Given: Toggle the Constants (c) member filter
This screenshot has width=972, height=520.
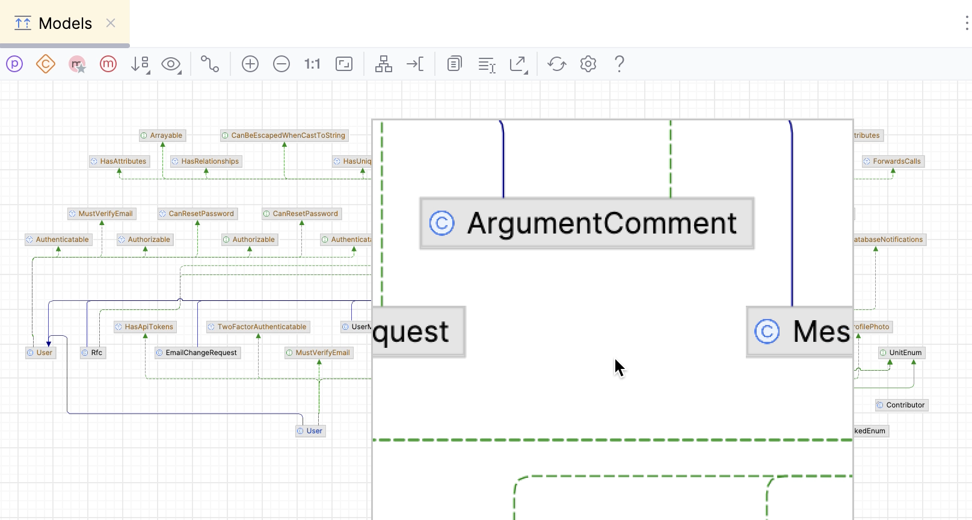Looking at the screenshot, I should [46, 64].
